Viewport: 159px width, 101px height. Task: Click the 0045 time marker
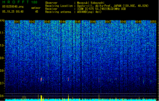[78, 22]
